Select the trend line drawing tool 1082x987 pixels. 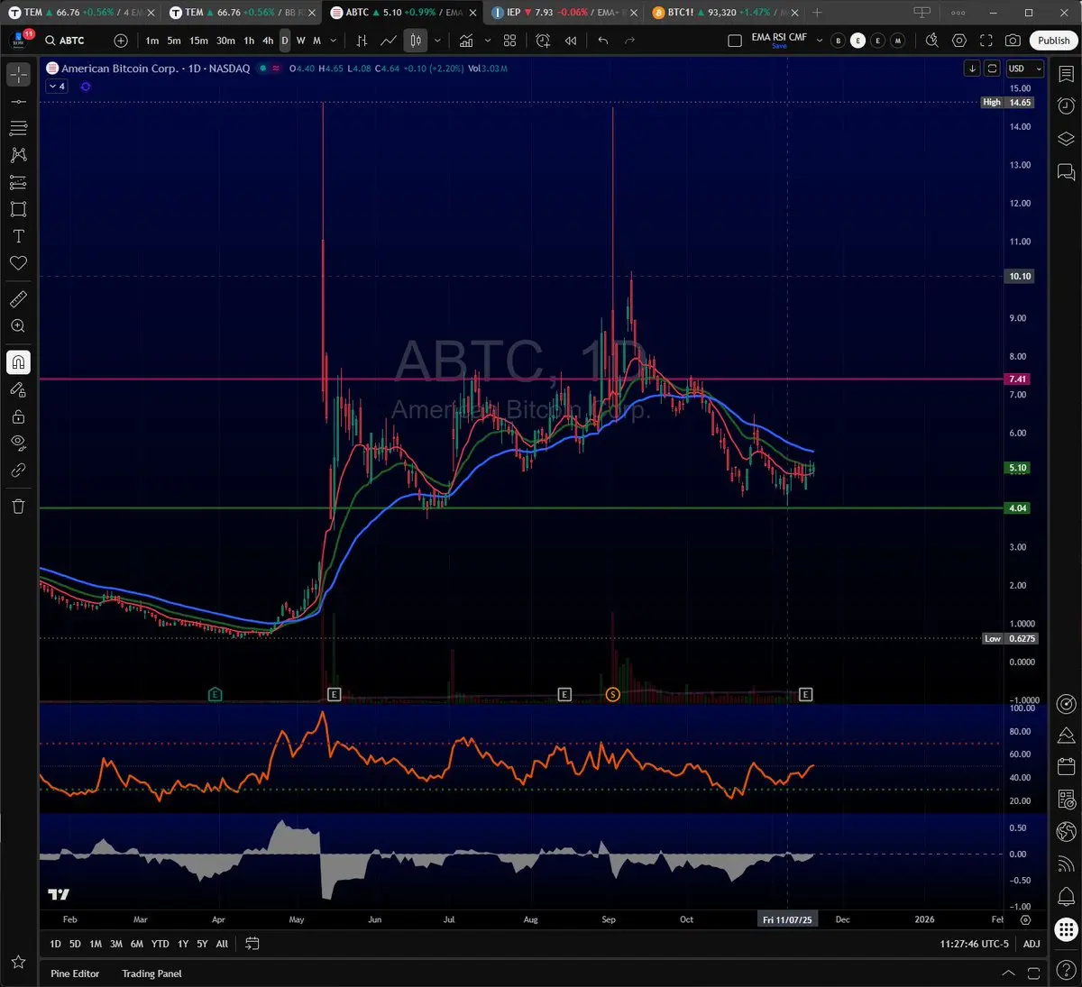18,102
